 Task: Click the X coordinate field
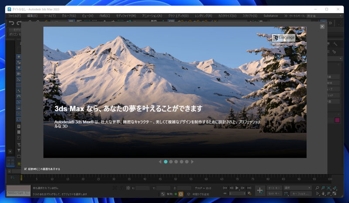[x=143, y=188]
